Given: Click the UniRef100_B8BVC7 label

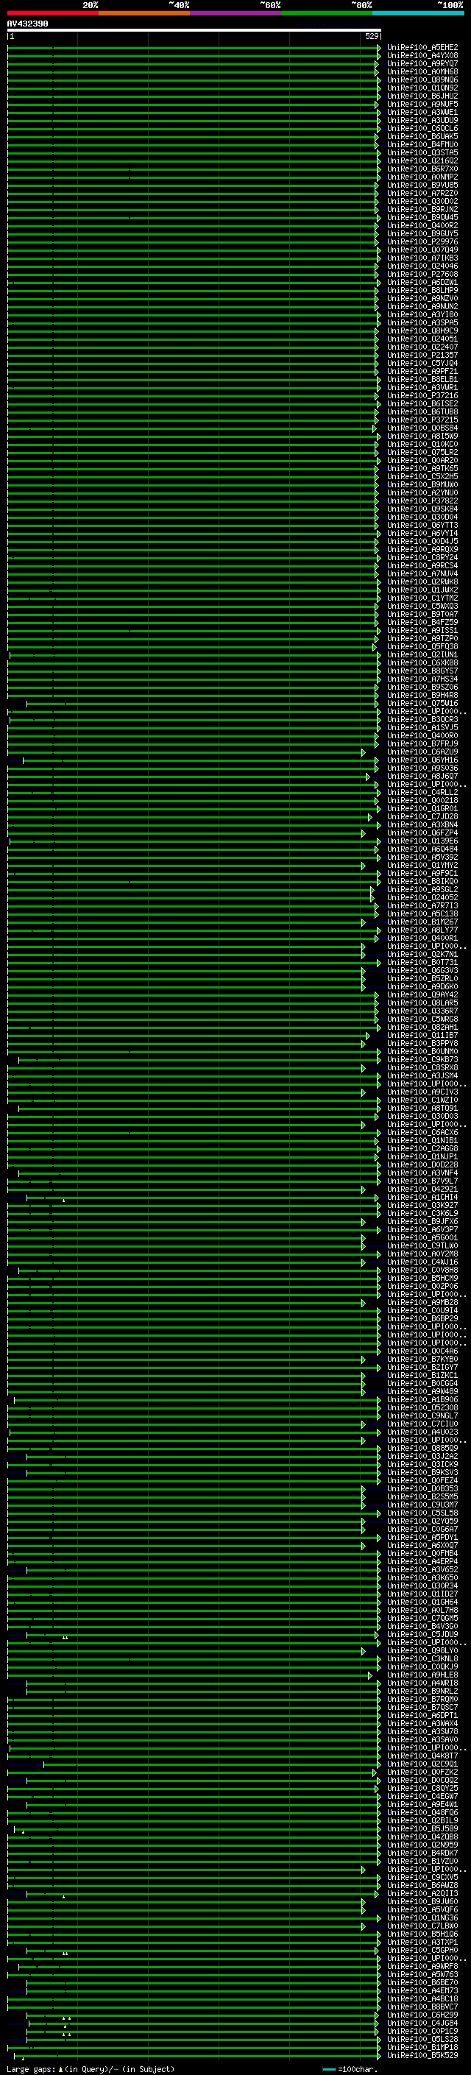Looking at the screenshot, I should [422, 2007].
